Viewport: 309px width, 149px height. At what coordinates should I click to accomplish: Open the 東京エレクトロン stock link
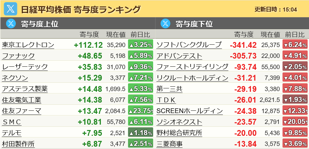pyautogui.click(x=28, y=45)
